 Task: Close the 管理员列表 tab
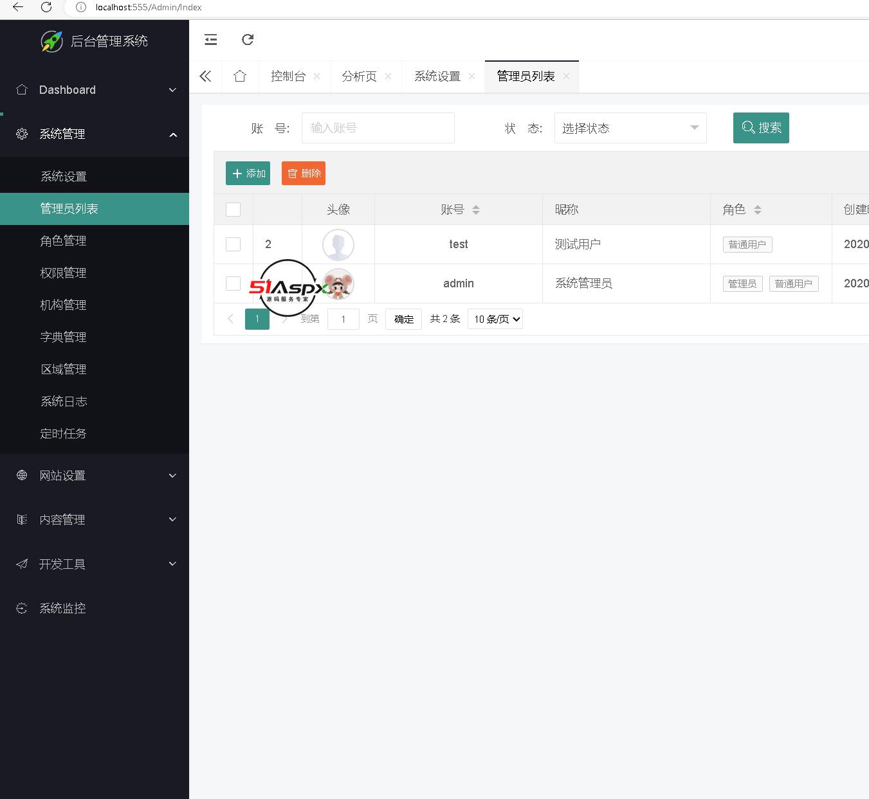tap(567, 76)
